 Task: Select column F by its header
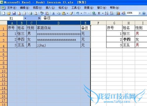point(98,23)
